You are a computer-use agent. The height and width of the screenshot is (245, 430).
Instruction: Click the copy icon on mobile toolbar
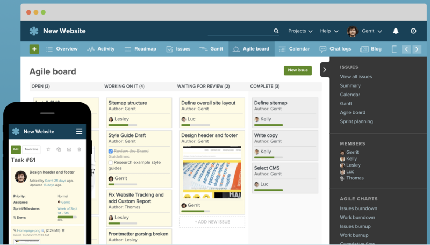pos(59,149)
